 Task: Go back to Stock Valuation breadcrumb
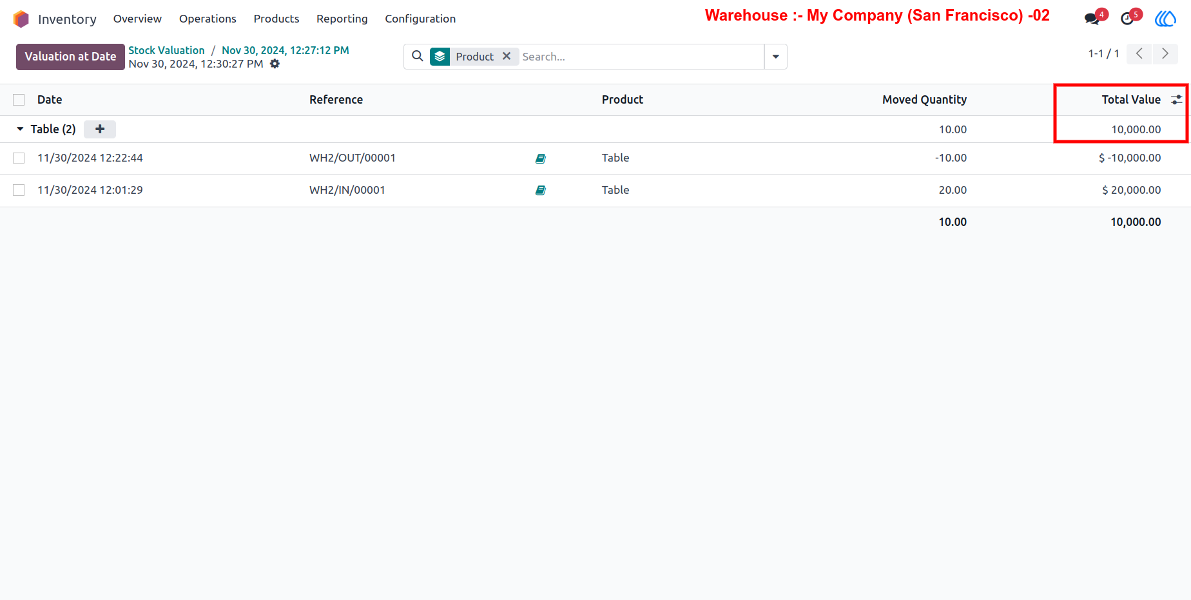click(166, 50)
